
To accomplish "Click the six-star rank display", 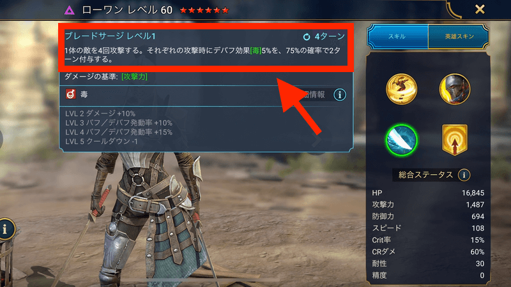I will click(x=204, y=10).
